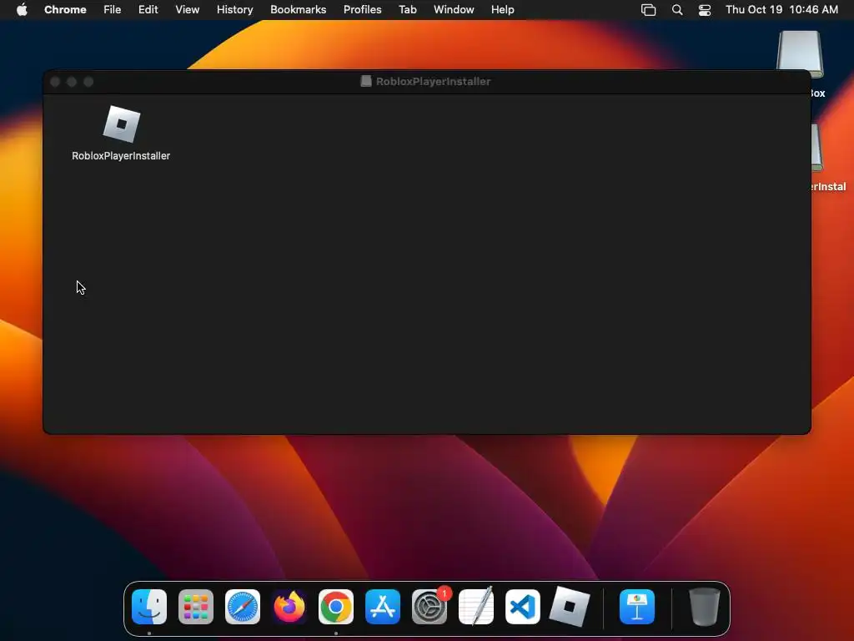Open the Trash in the Dock

click(x=705, y=607)
